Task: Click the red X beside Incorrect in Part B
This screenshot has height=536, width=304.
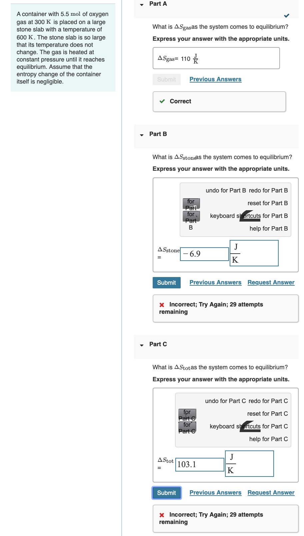Action: coord(161,304)
